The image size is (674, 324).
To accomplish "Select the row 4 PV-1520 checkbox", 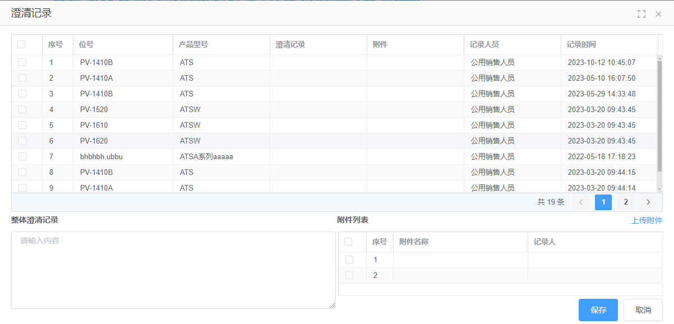I will (22, 109).
